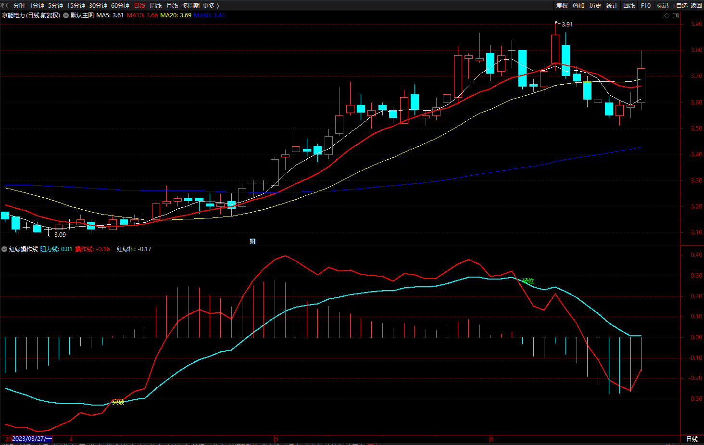Click the collapse panel icon at top-left corner

(x=5, y=5)
